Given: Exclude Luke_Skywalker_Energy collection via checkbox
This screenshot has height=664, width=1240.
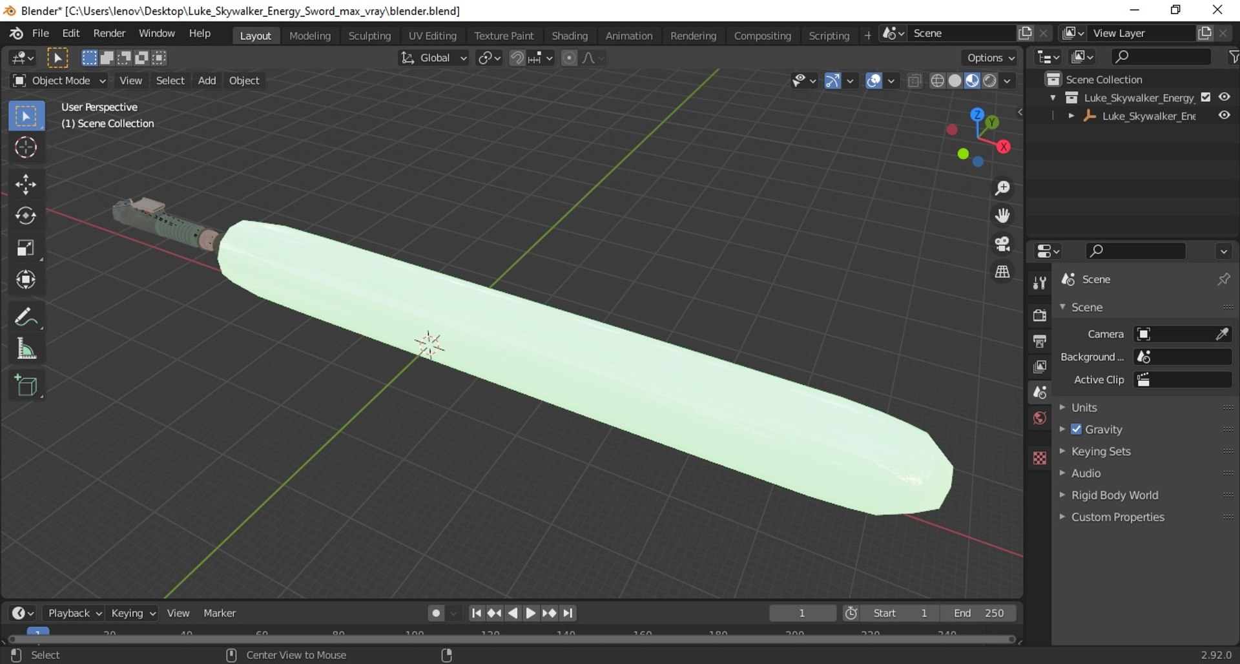Looking at the screenshot, I should click(x=1205, y=98).
